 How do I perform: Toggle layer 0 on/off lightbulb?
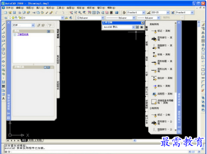[x=10, y=17]
